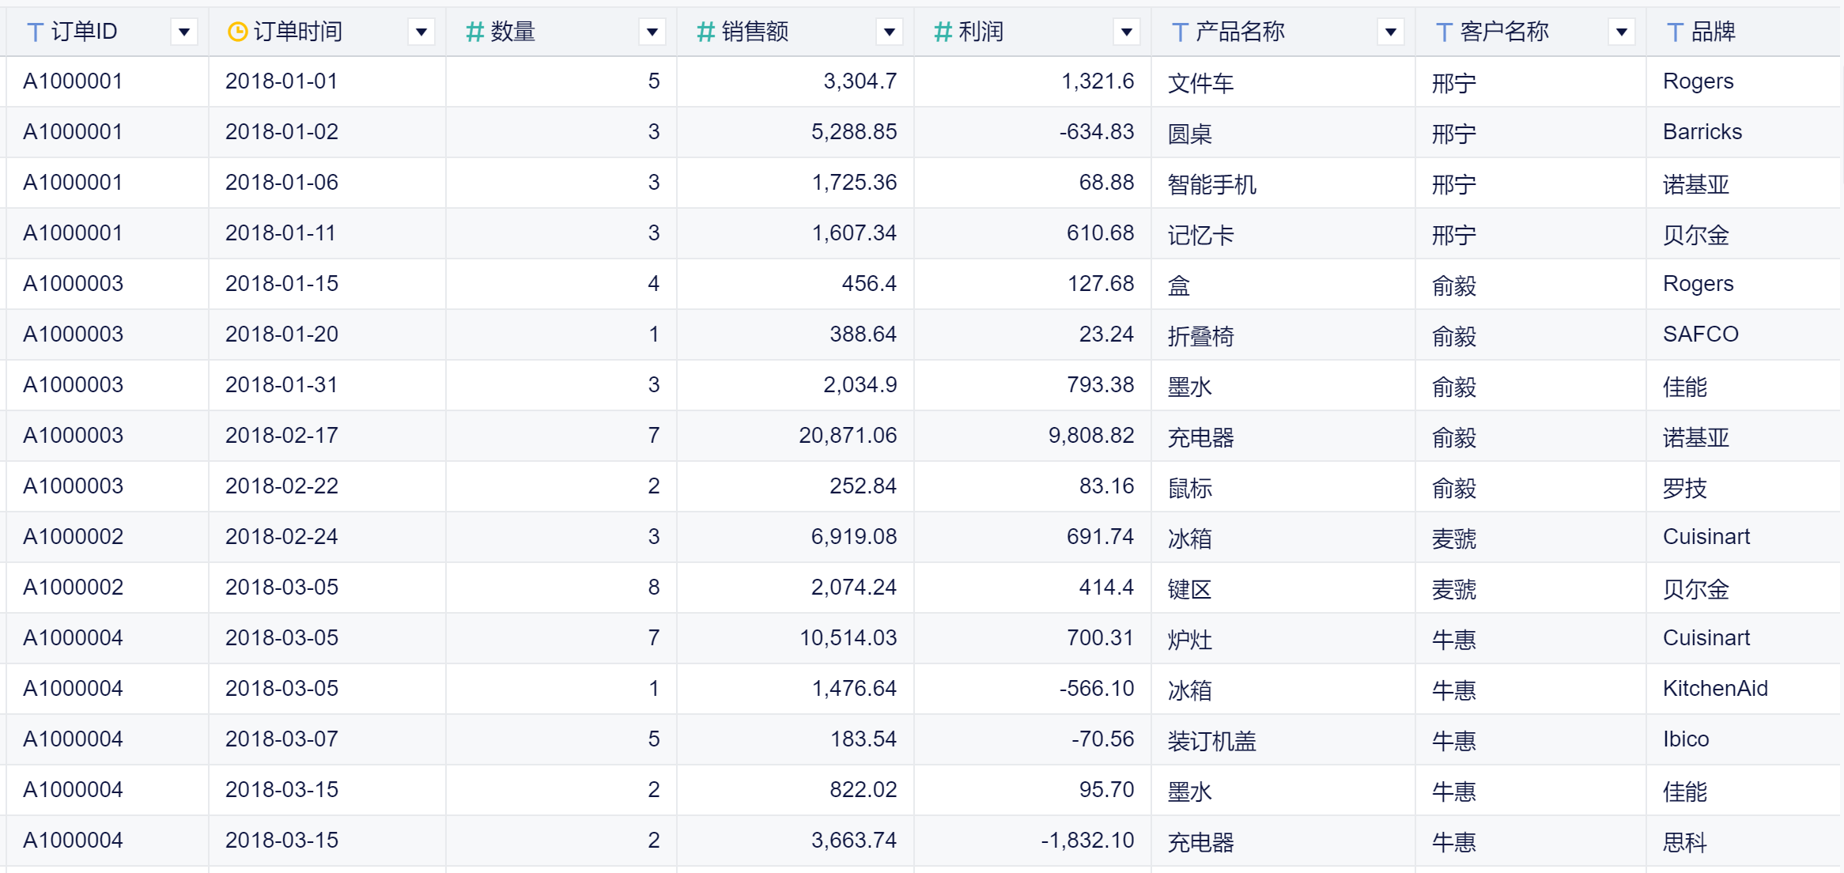Image resolution: width=1844 pixels, height=873 pixels.
Task: Open the 订单时间 column dropdown arrow
Action: (x=421, y=32)
